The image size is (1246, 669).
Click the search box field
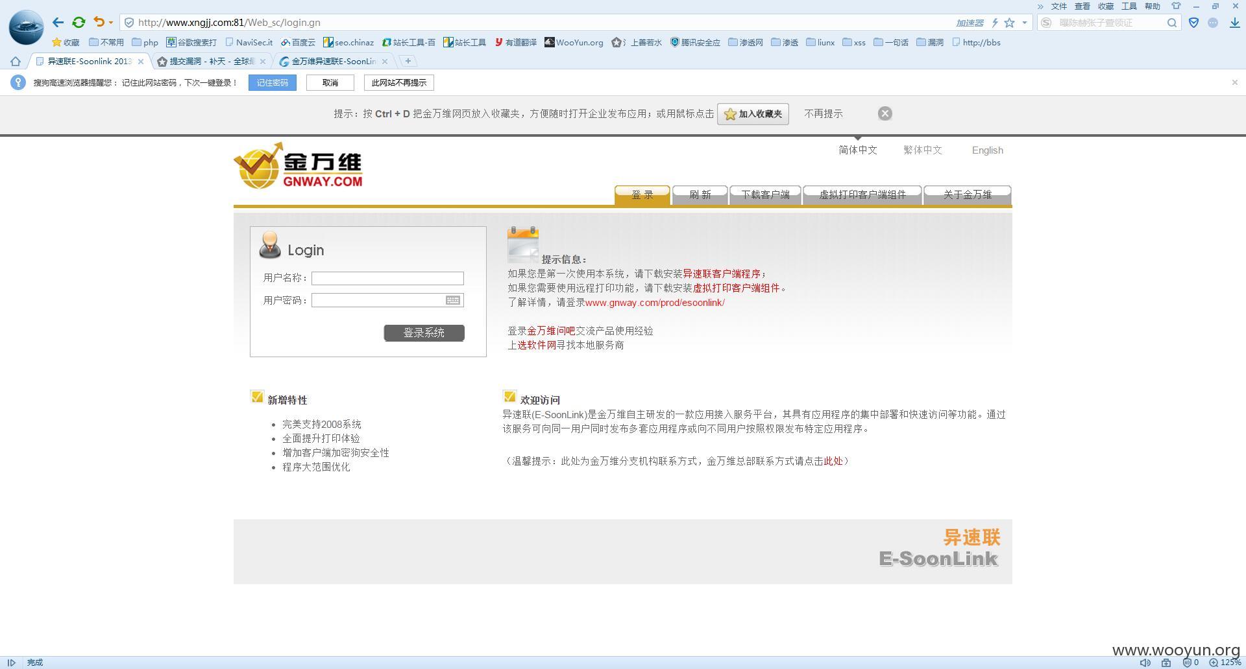(1110, 23)
